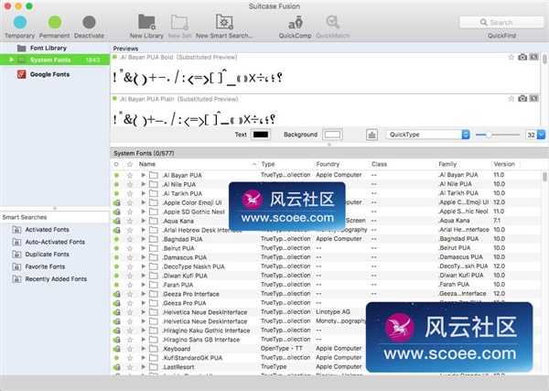Open the QuickType preview dropdown
Image resolution: width=549 pixels, height=391 pixels.
427,135
